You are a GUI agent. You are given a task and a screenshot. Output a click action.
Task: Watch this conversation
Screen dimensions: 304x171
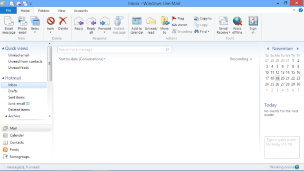click(180, 25)
